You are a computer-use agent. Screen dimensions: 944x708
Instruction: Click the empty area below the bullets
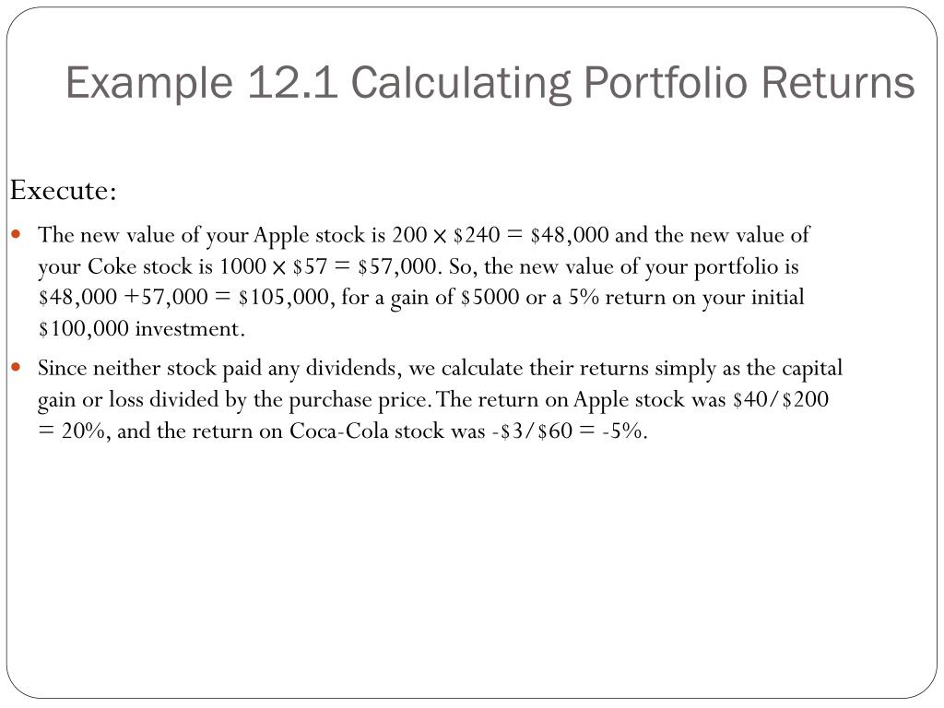click(472, 566)
